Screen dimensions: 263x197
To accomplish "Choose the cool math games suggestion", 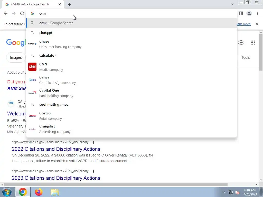I will pyautogui.click(x=131, y=105).
